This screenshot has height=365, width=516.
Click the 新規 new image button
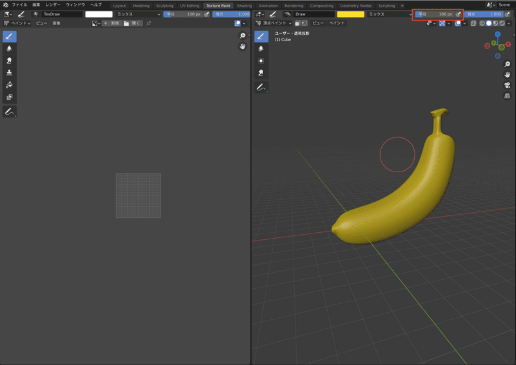point(111,23)
